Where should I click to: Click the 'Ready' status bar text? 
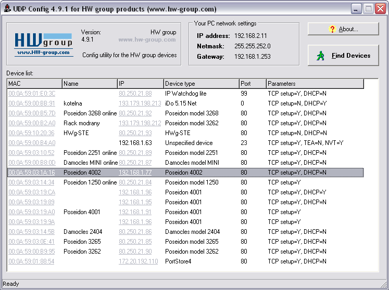[10, 284]
